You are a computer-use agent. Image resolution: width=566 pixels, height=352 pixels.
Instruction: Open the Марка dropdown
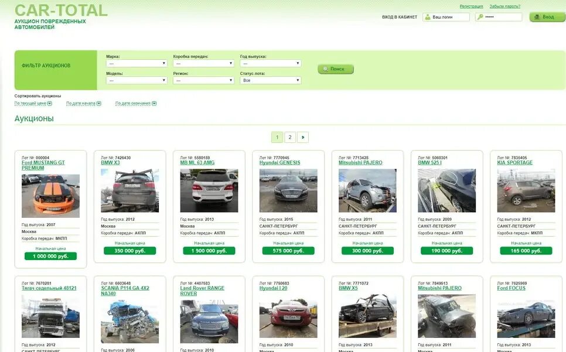coord(137,63)
